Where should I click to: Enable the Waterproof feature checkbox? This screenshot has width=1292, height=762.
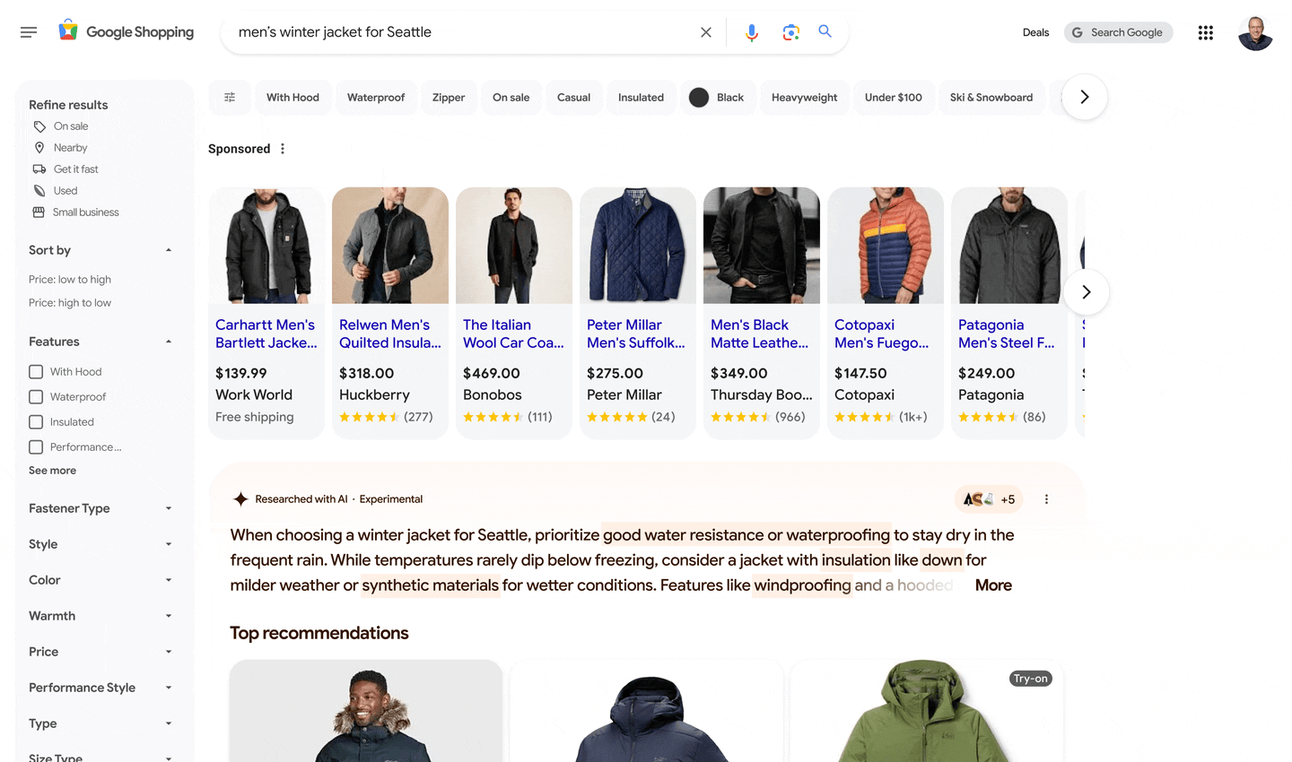36,397
